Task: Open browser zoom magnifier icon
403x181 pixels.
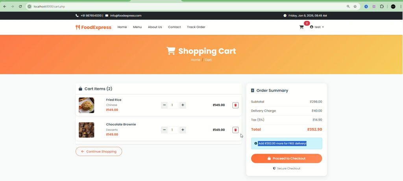Action: click(x=348, y=6)
